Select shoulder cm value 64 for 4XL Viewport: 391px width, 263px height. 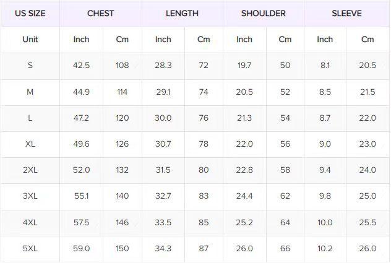tap(285, 222)
